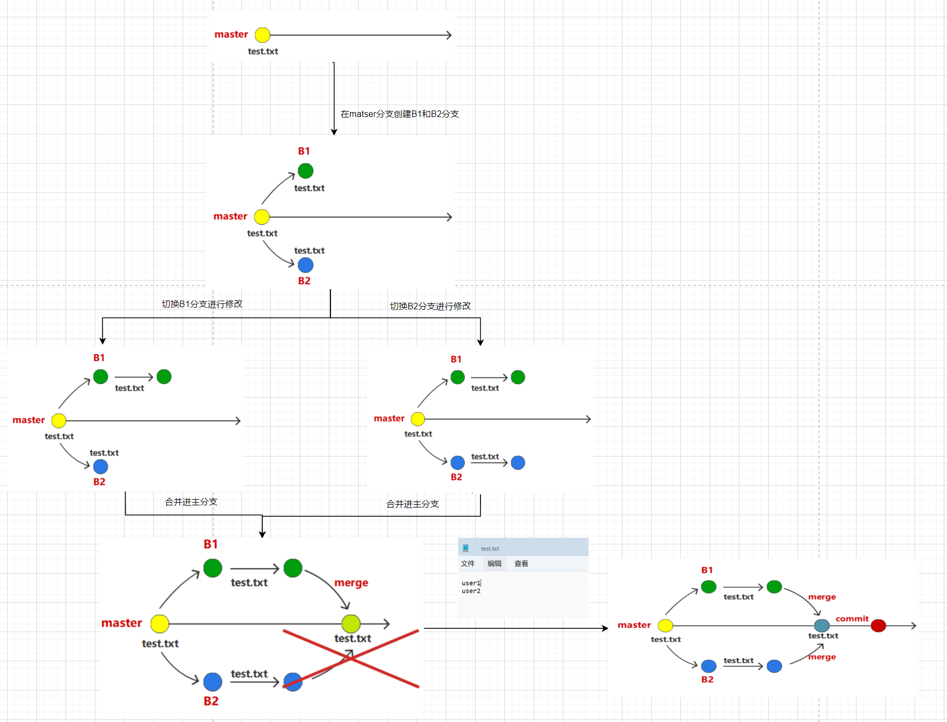Select the final diagram image containing the commit node
Image resolution: width=947 pixels, height=722 pixels.
point(763,628)
